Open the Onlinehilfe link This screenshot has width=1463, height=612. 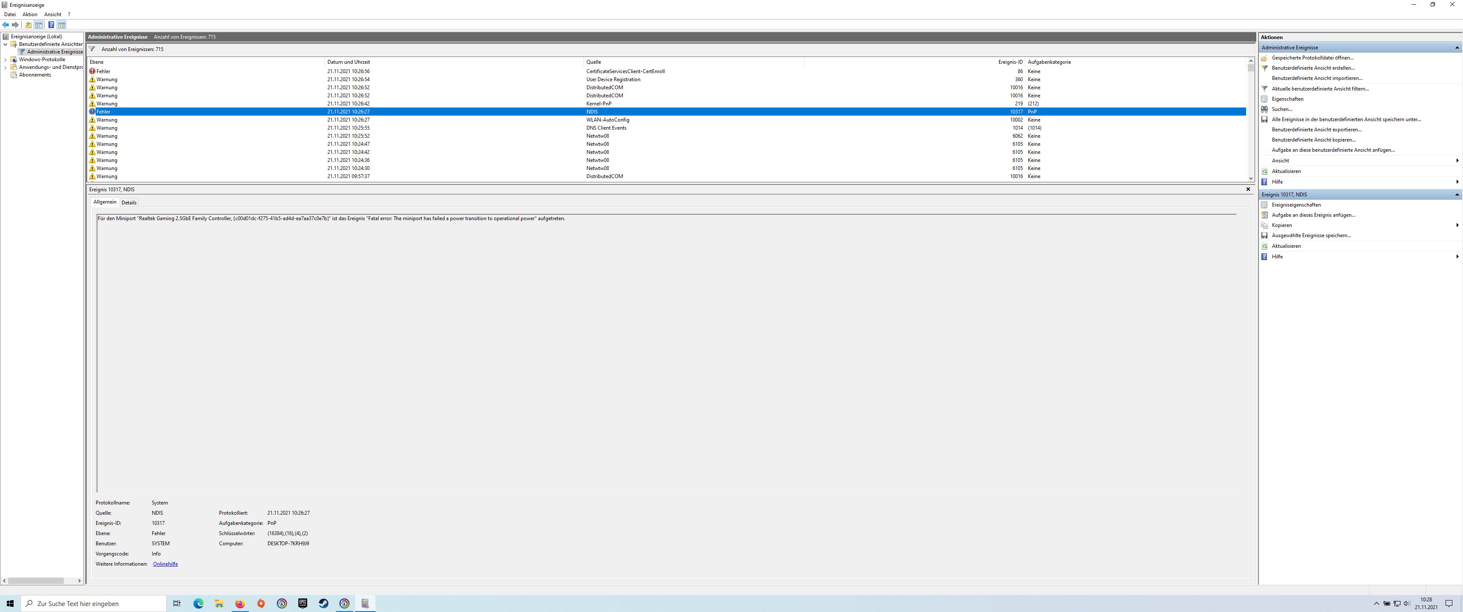pyautogui.click(x=165, y=564)
